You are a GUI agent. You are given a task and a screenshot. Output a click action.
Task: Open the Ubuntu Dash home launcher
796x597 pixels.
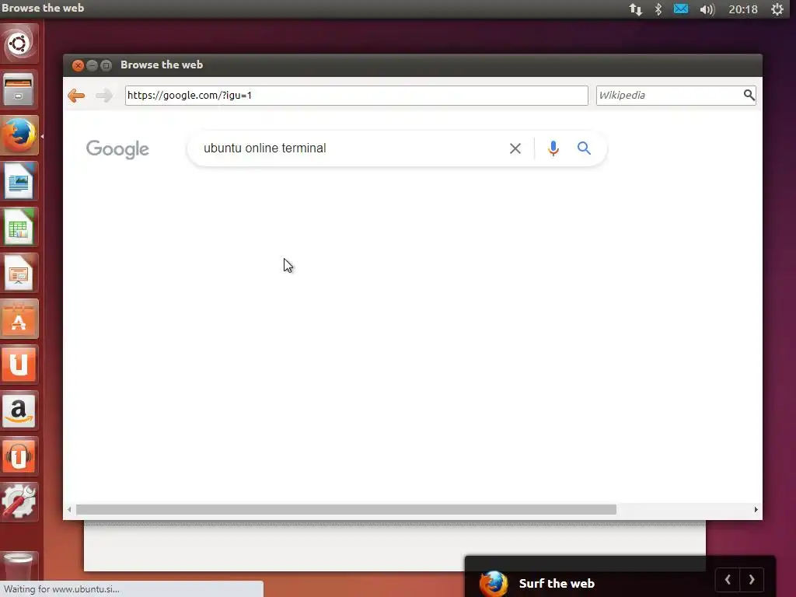[x=19, y=44]
